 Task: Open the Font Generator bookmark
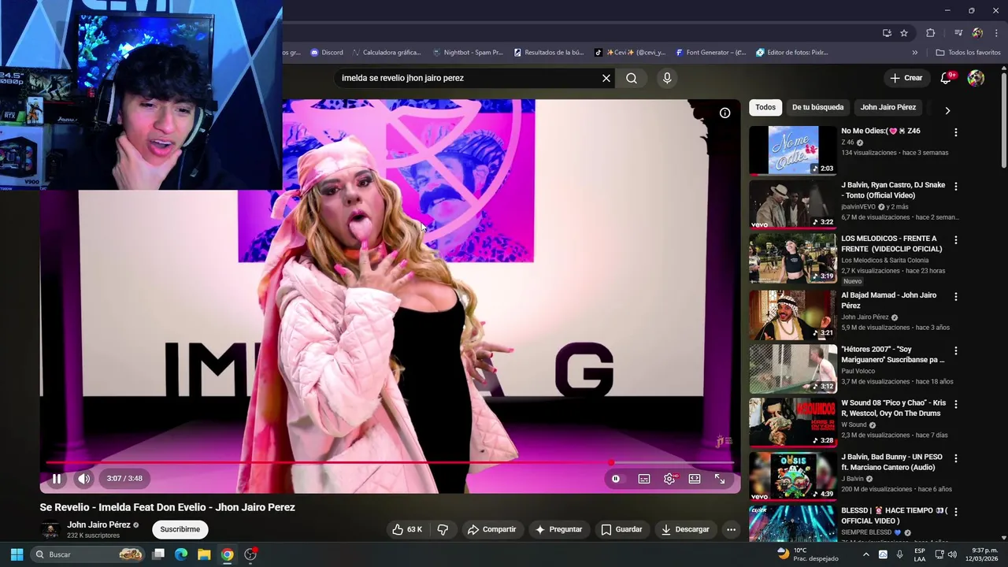pos(710,53)
